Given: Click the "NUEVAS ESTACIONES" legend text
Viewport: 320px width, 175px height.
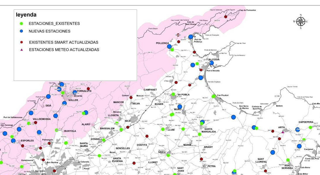Looking at the screenshot, I should pyautogui.click(x=49, y=31).
